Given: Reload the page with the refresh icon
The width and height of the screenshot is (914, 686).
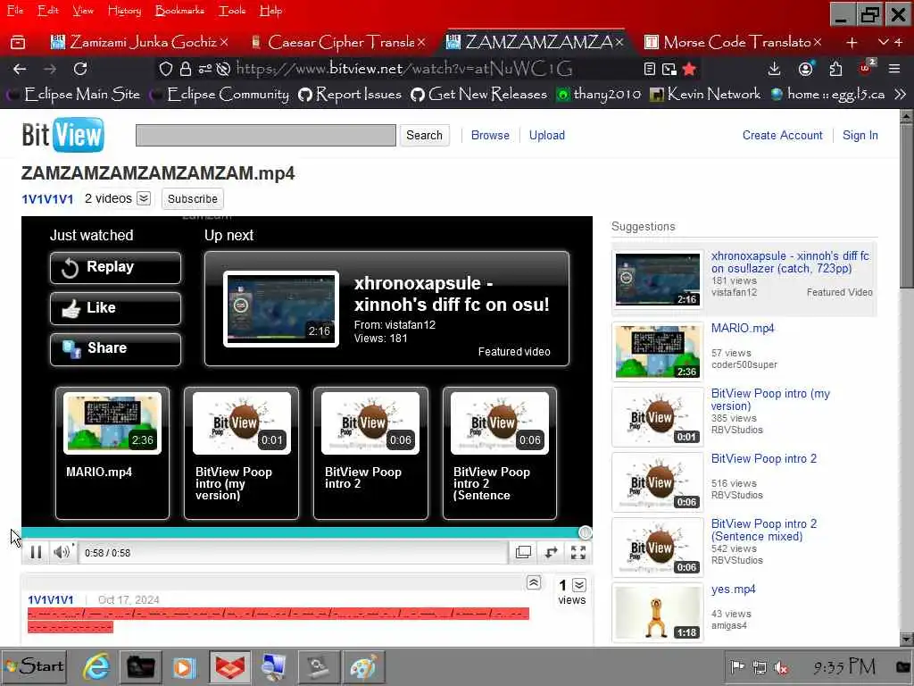Looking at the screenshot, I should [80, 70].
